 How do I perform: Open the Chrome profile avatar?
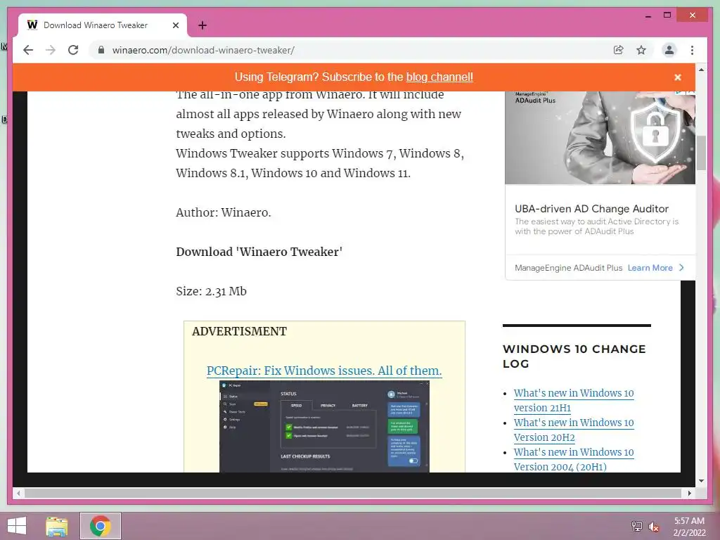(669, 50)
